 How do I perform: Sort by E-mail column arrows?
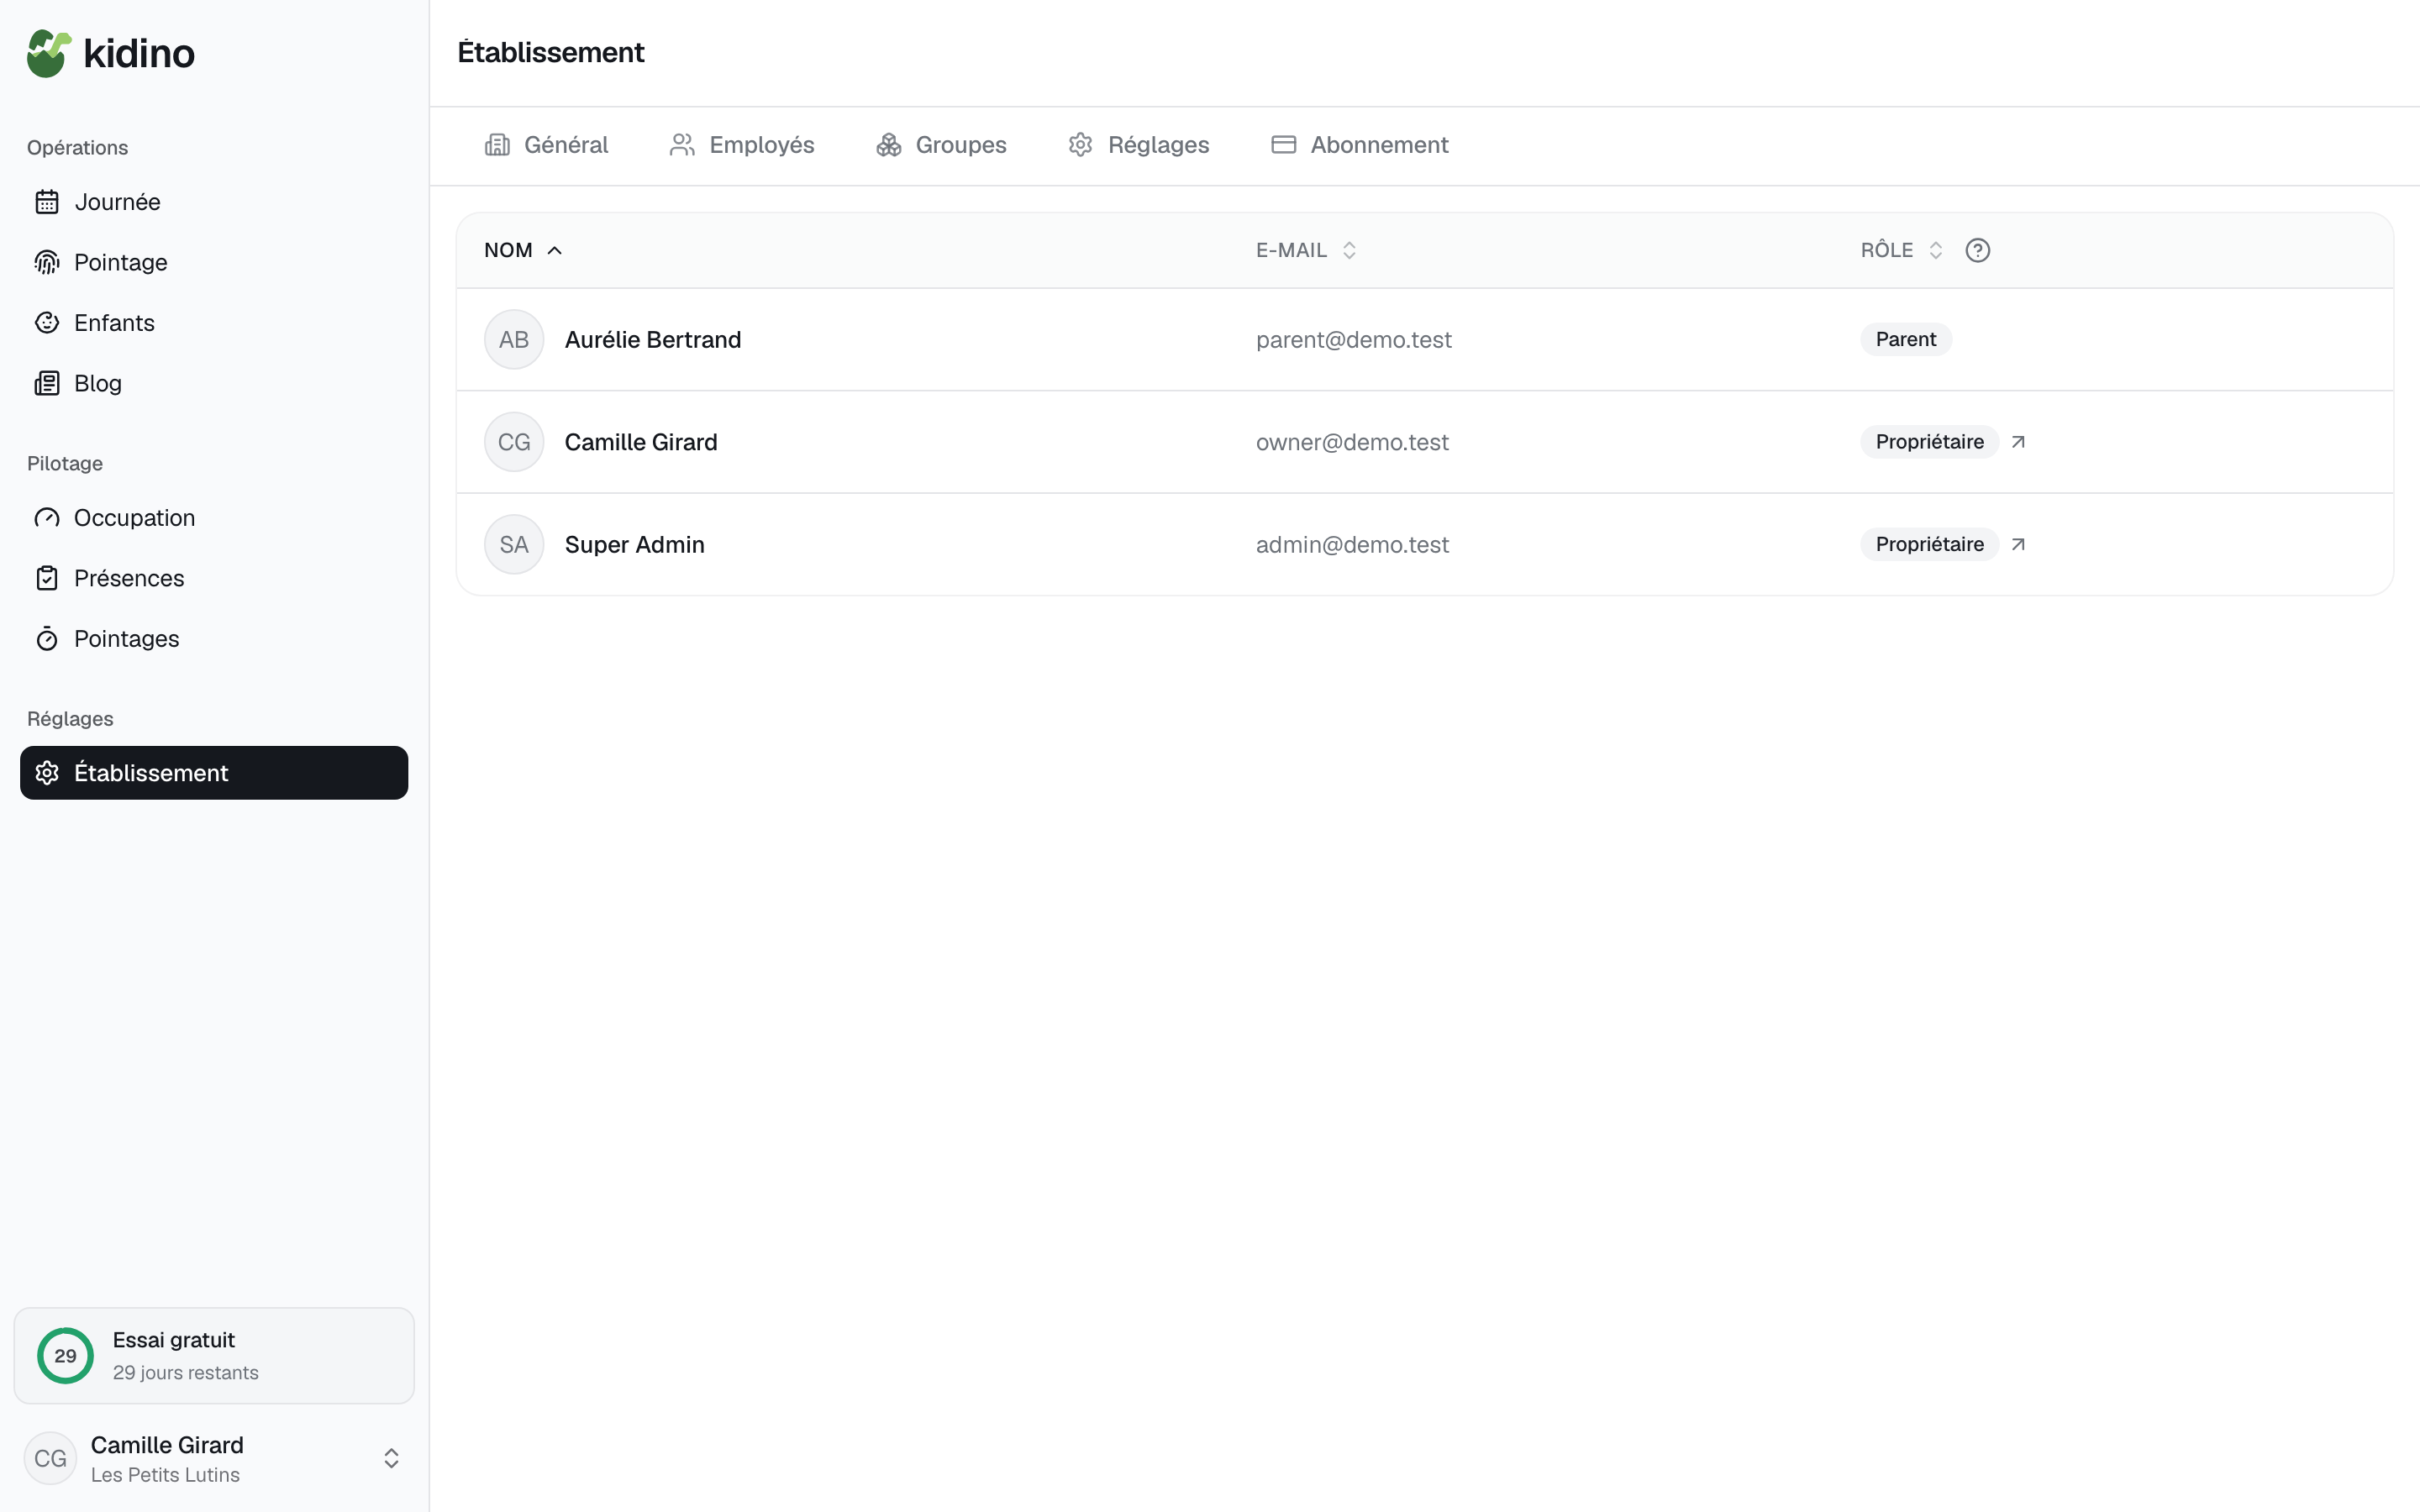pos(1349,250)
